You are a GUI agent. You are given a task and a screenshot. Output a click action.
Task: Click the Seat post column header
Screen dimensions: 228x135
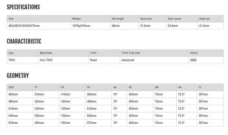pyautogui.click(x=147, y=19)
